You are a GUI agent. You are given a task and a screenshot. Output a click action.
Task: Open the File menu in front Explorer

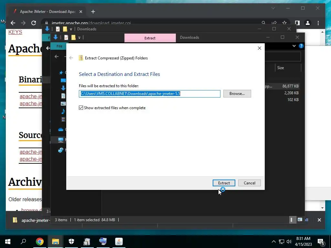[x=59, y=46]
